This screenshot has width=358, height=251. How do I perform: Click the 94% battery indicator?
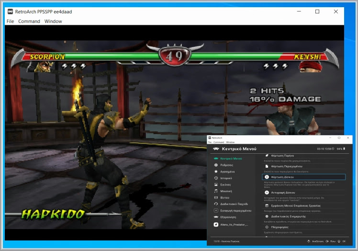click(x=341, y=149)
